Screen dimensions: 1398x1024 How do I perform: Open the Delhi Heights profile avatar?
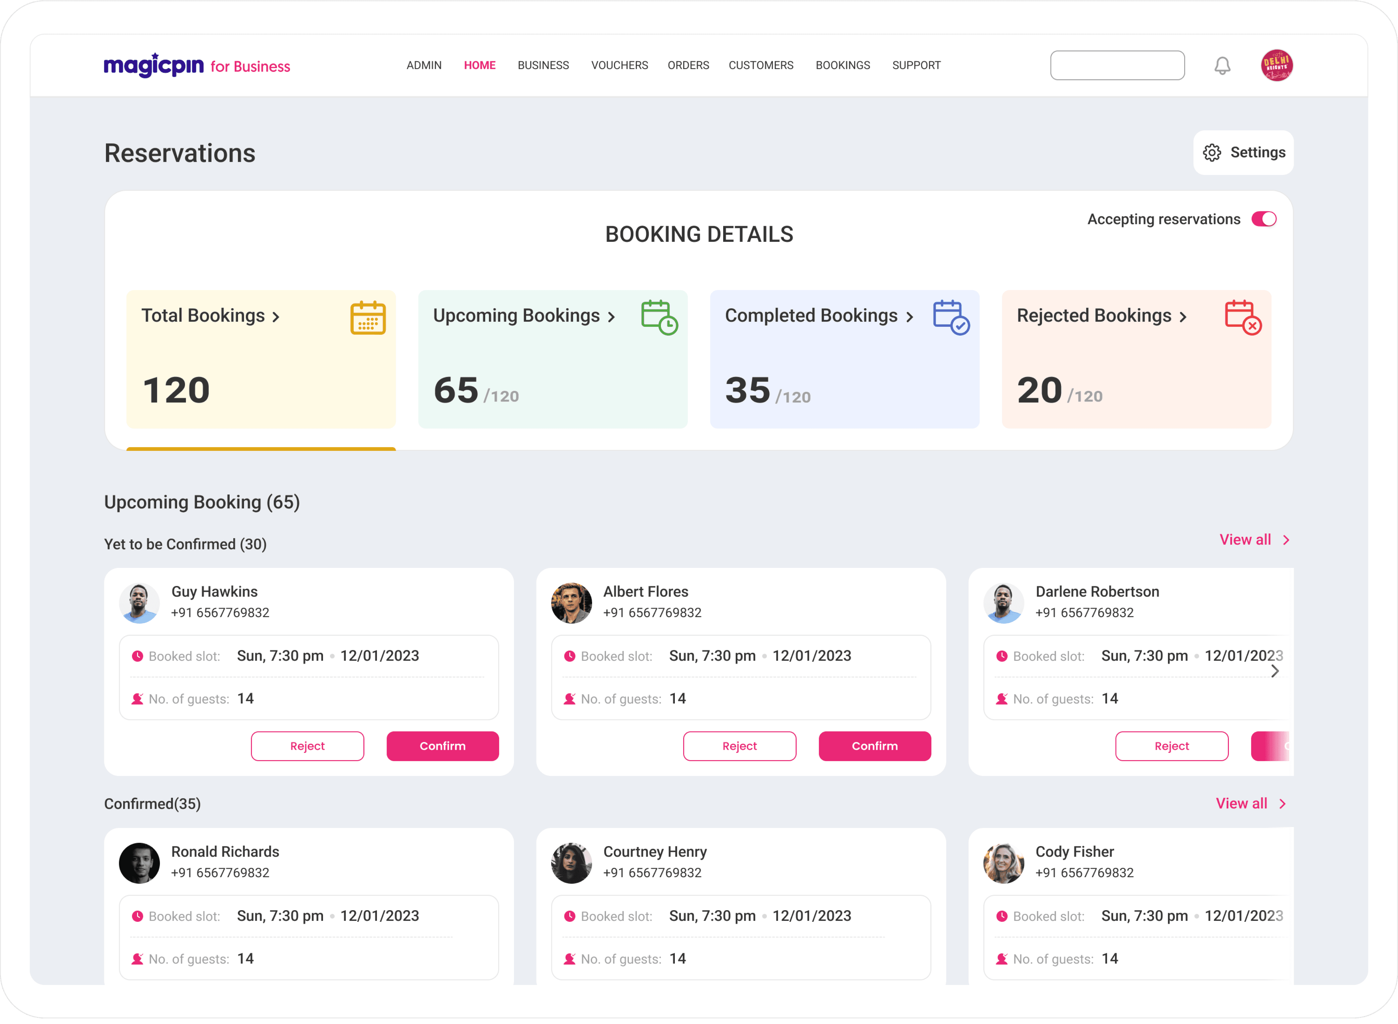[1277, 65]
